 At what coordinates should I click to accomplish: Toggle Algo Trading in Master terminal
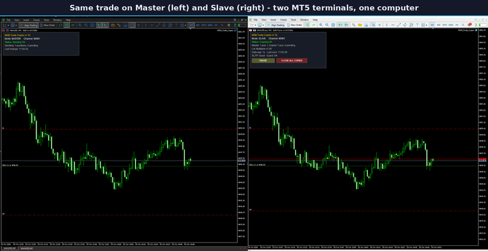coord(29,25)
